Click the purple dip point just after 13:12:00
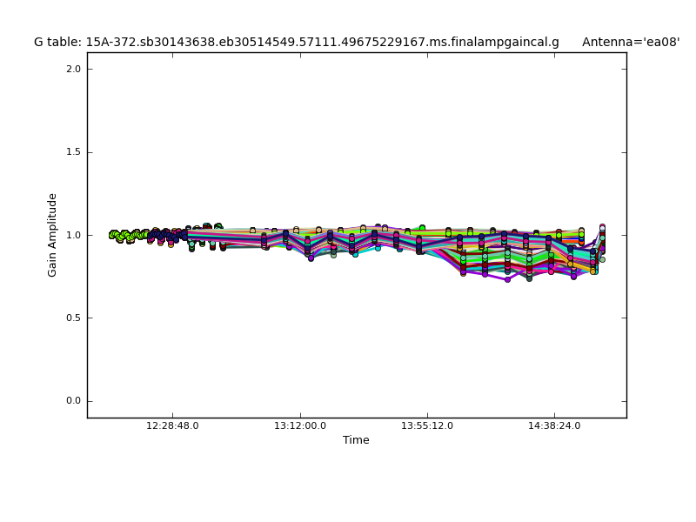Viewport: 696px width, 522px height. click(x=311, y=258)
